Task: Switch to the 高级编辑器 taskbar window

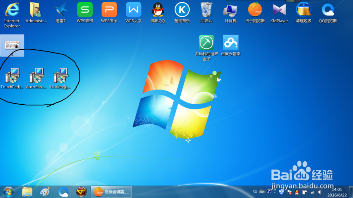Action: tap(112, 192)
